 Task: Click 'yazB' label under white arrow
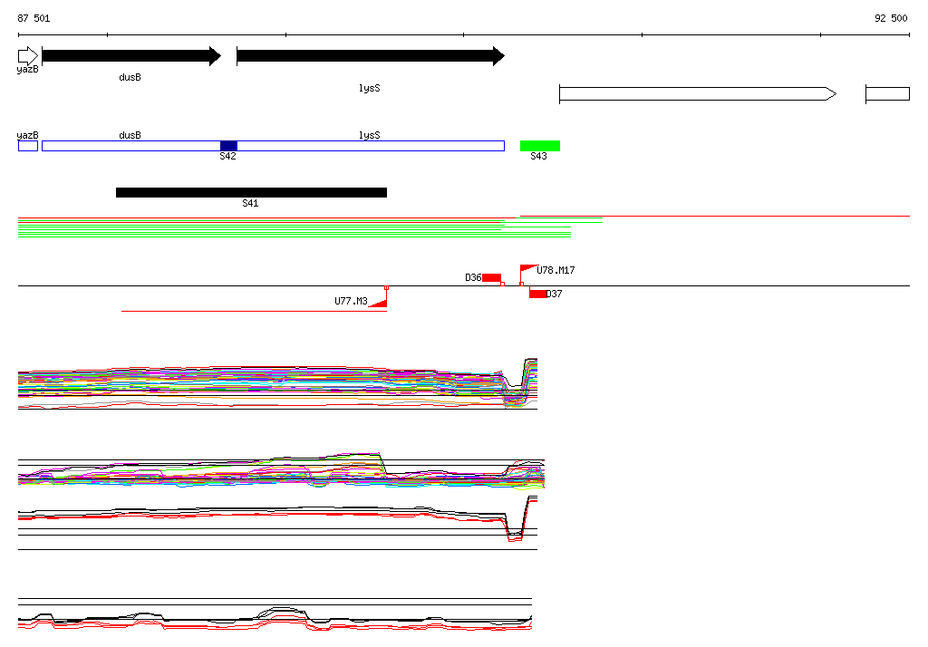(28, 69)
